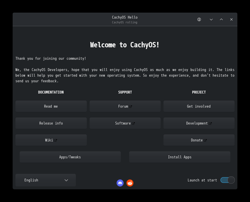Maximize window with the up chevron
The image size is (250, 202).
pos(221,19)
